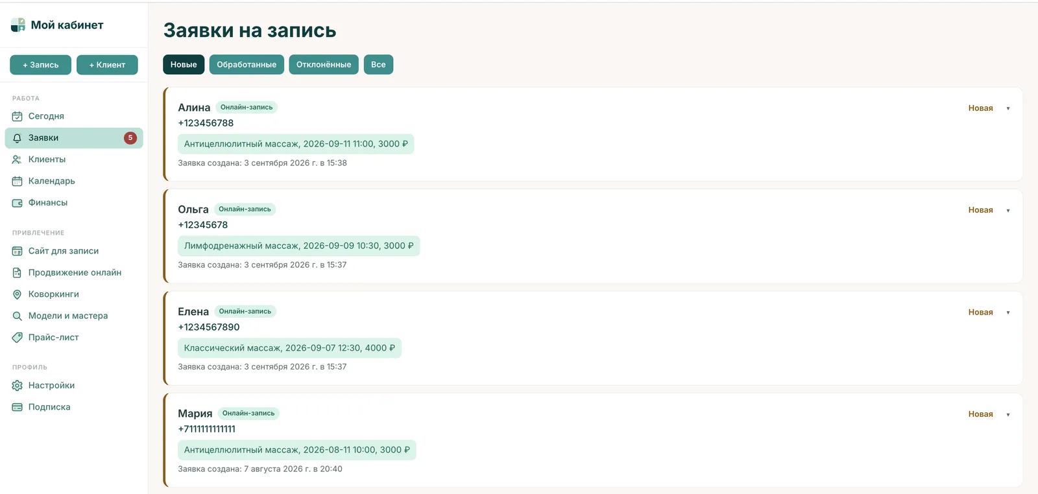
Task: Click phone number +123456788
Action: click(x=206, y=123)
